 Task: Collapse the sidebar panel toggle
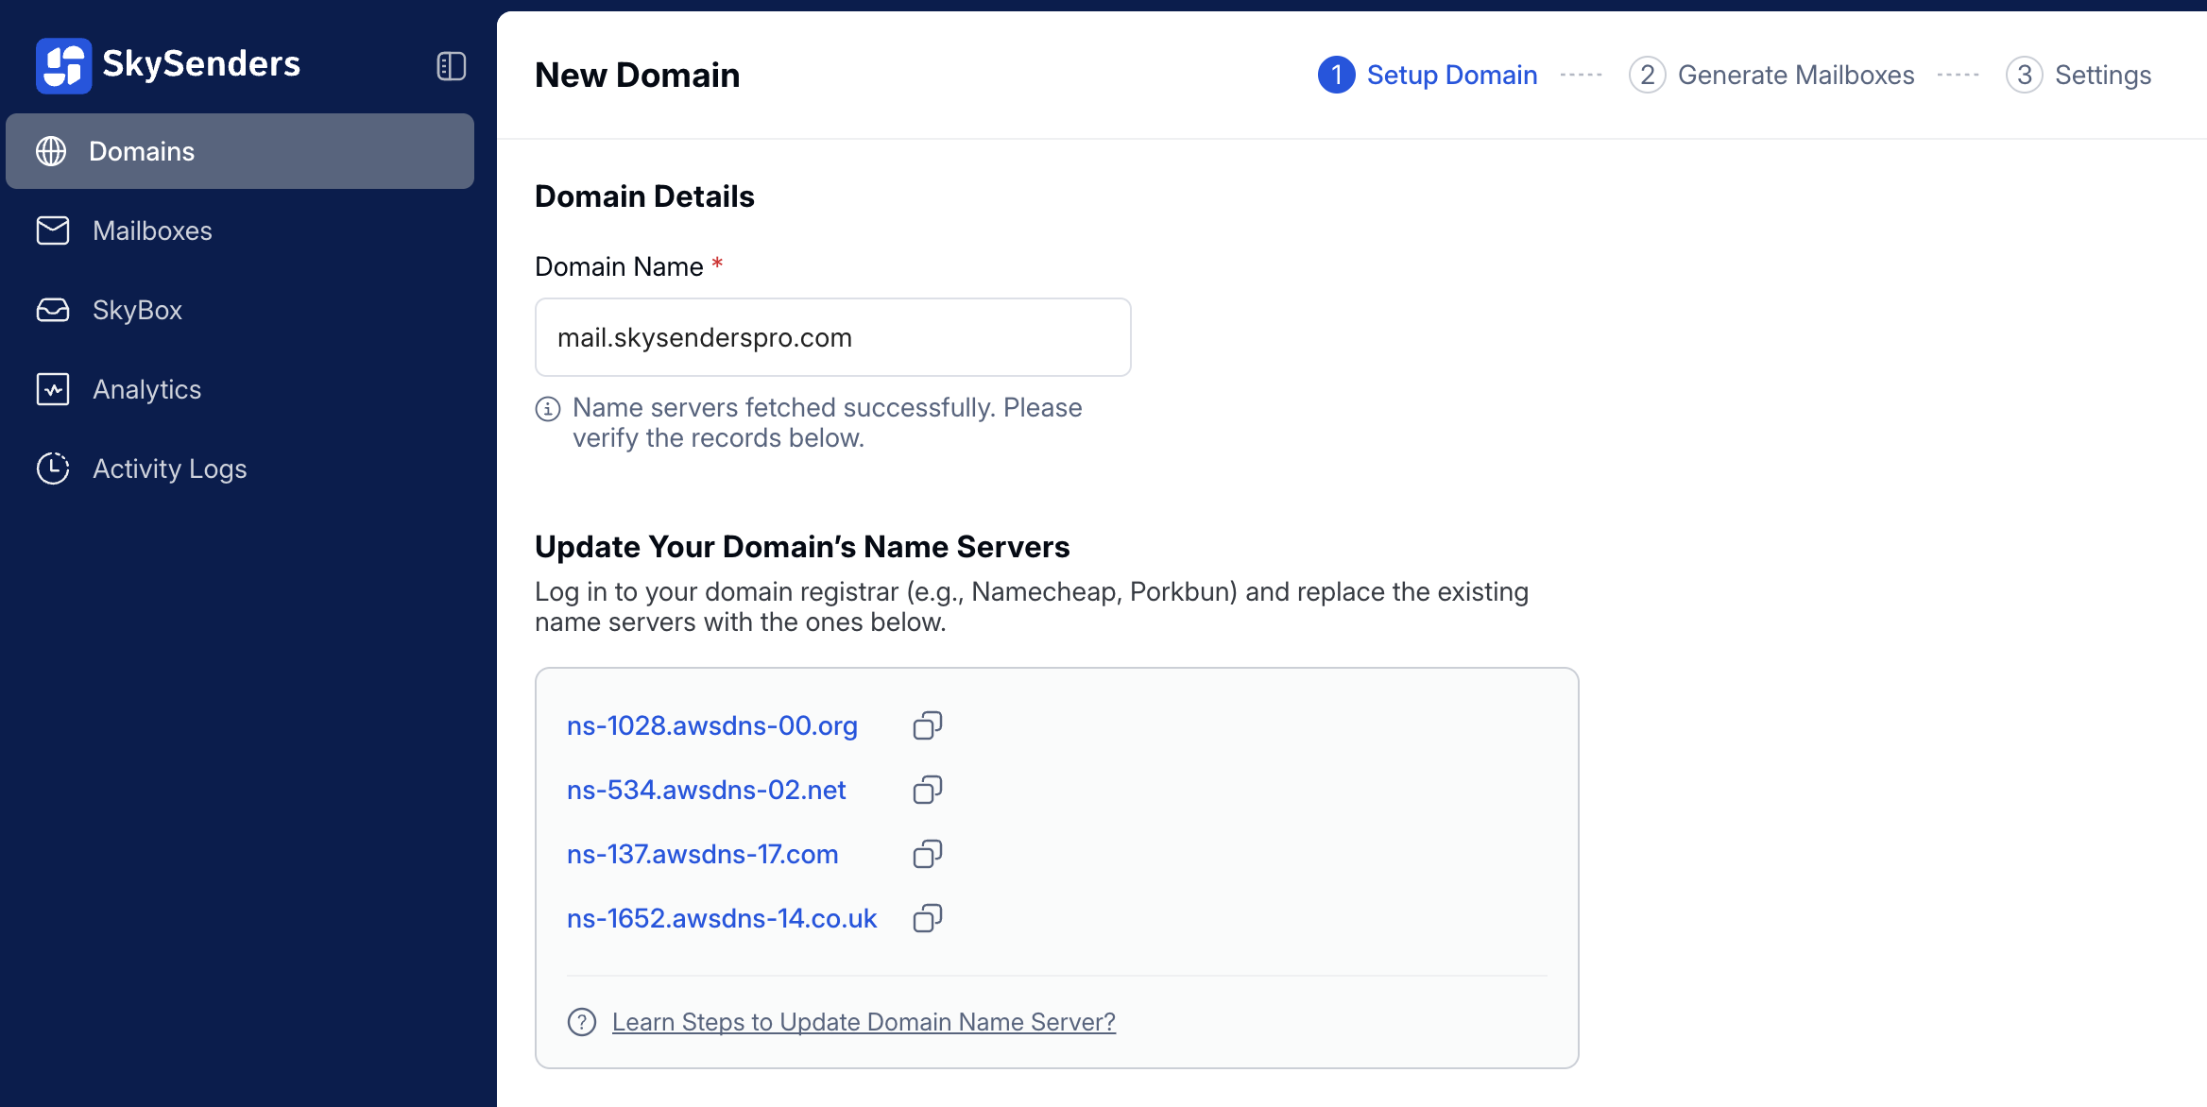[451, 66]
